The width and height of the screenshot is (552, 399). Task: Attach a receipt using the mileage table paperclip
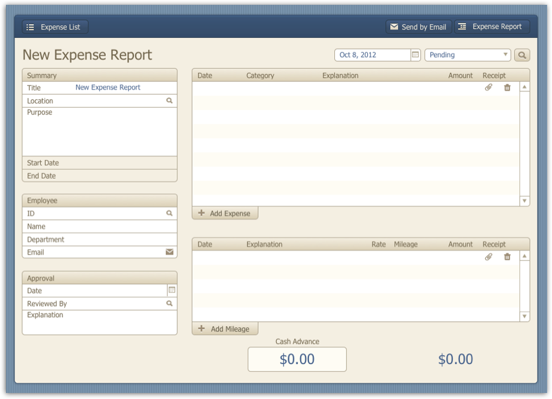489,256
